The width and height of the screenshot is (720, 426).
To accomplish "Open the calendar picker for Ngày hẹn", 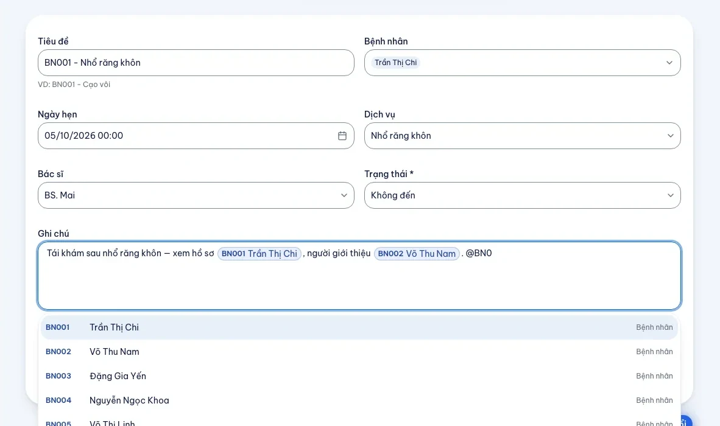I will click(x=342, y=136).
